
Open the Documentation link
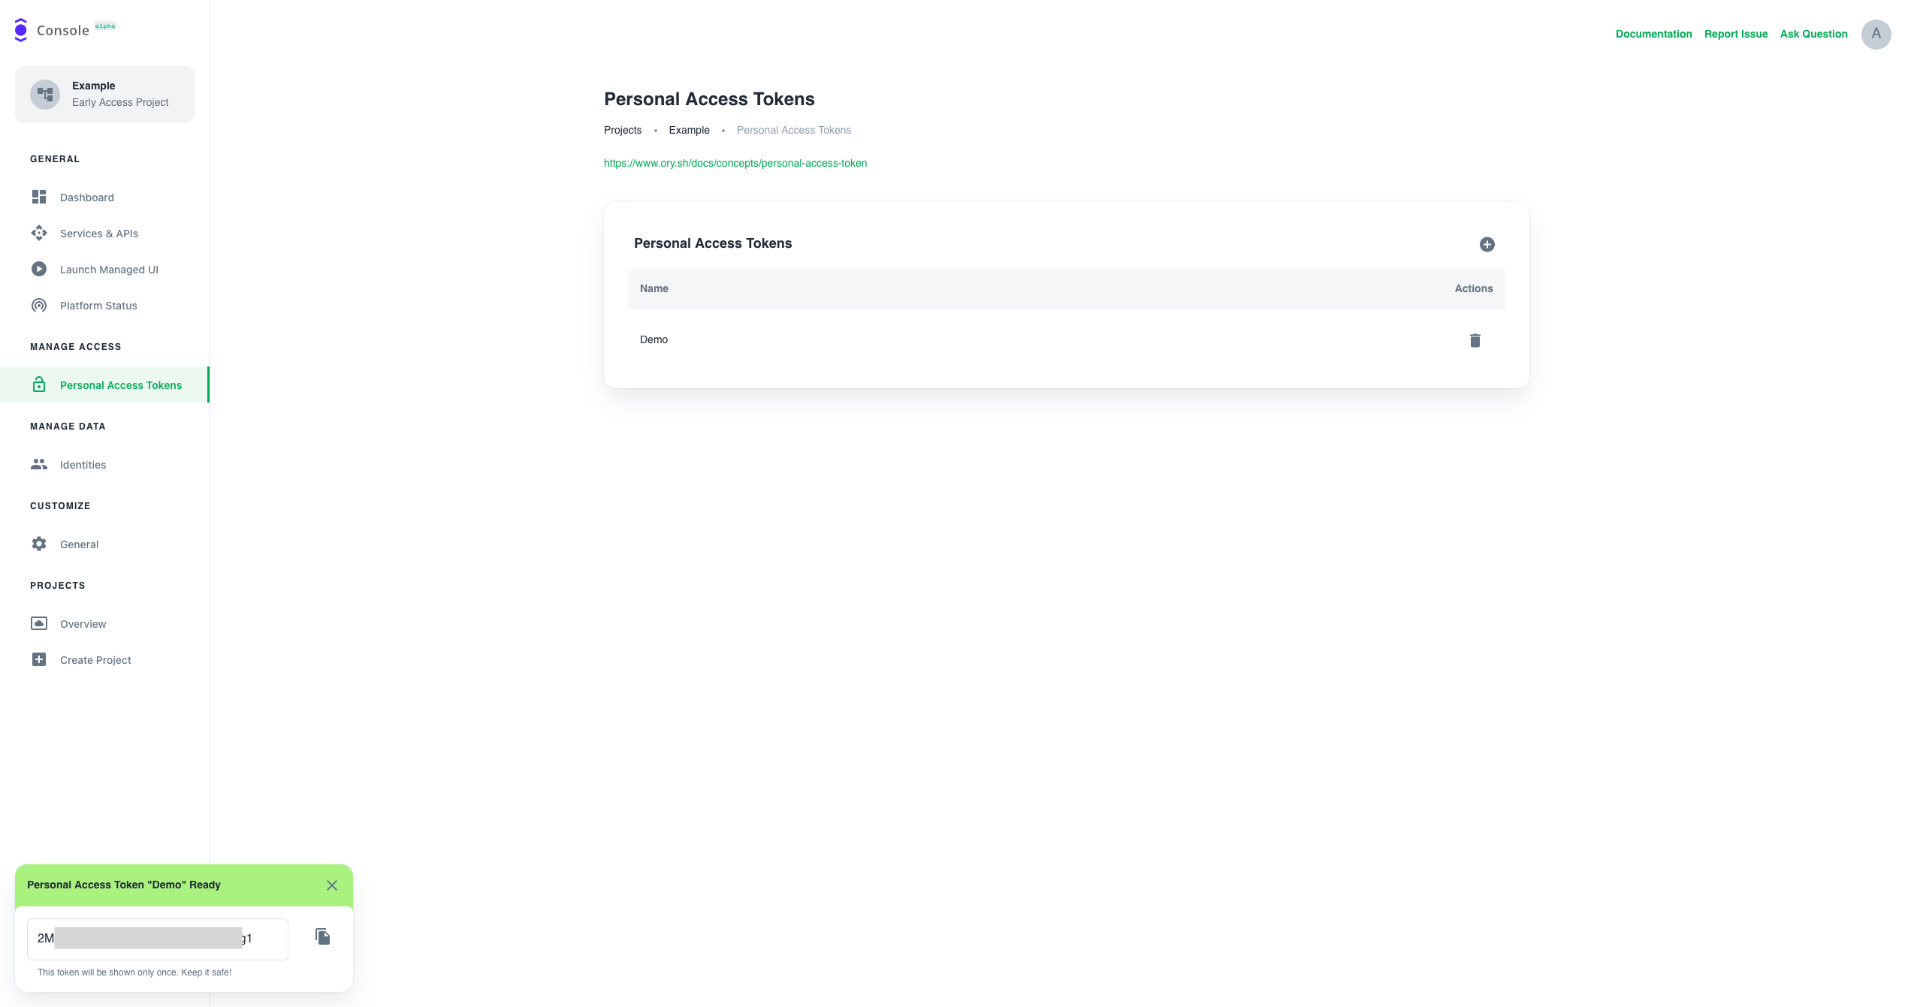1653,34
